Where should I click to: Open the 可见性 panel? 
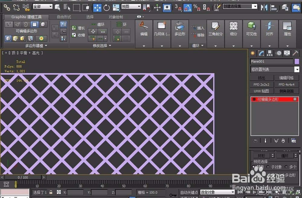(x=251, y=34)
